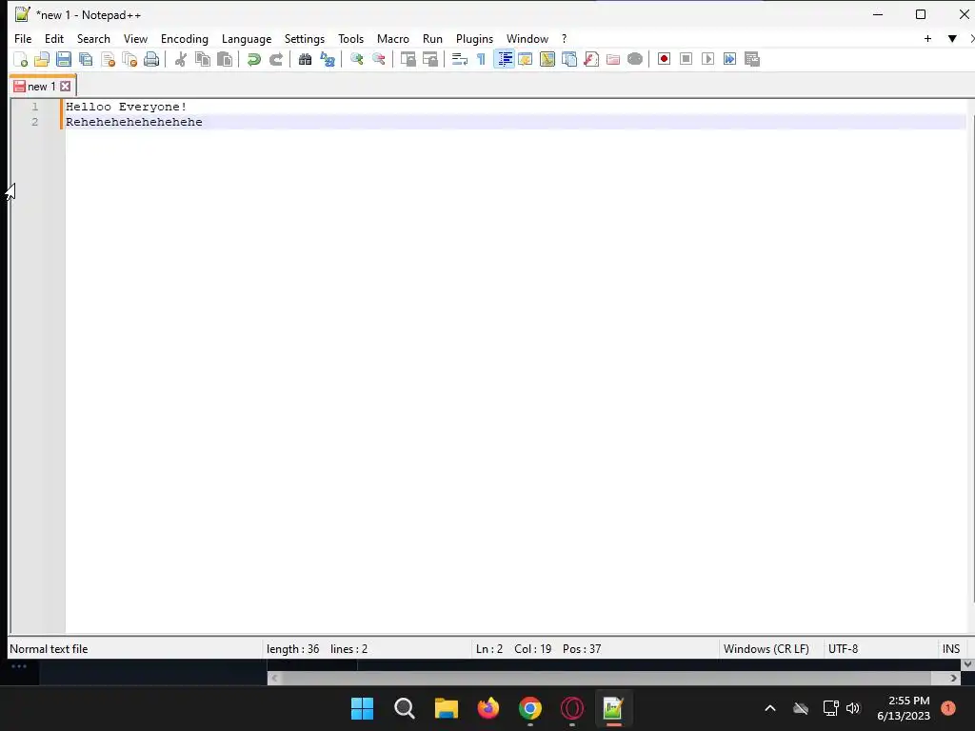
Task: Print the document with the printer icon
Action: click(151, 59)
